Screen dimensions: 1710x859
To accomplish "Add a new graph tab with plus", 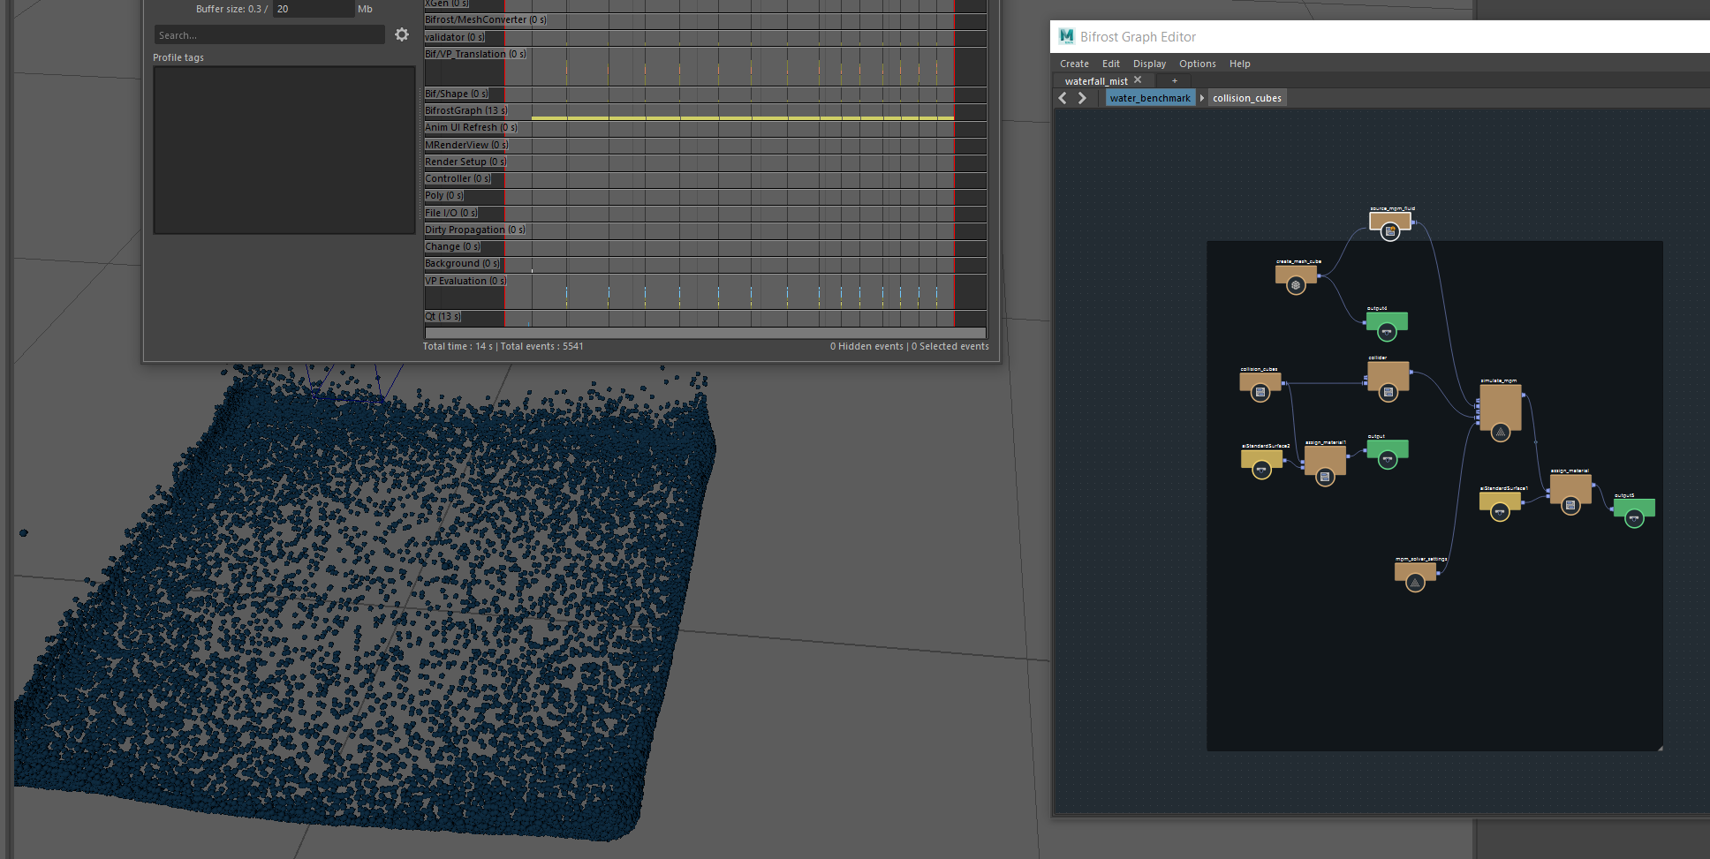I will (x=1175, y=81).
